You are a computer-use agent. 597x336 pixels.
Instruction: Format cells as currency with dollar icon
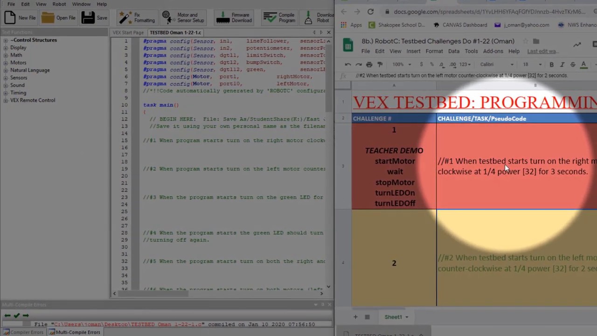pos(421,64)
